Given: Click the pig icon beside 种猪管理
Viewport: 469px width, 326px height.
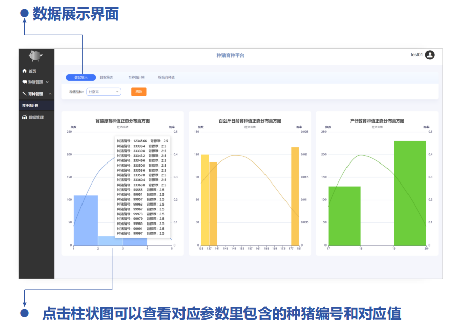Looking at the screenshot, I should pos(24,82).
